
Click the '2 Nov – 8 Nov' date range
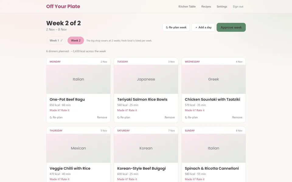pyautogui.click(x=57, y=29)
